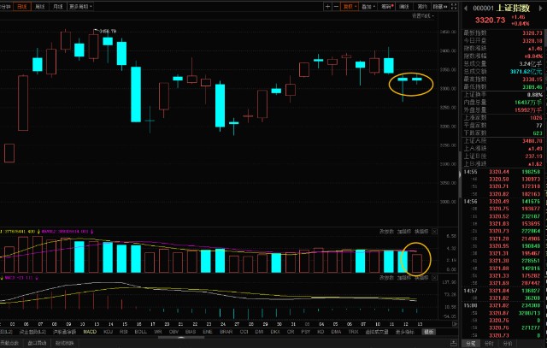Click 改参数 in the MACD panel

pyautogui.click(x=386, y=278)
